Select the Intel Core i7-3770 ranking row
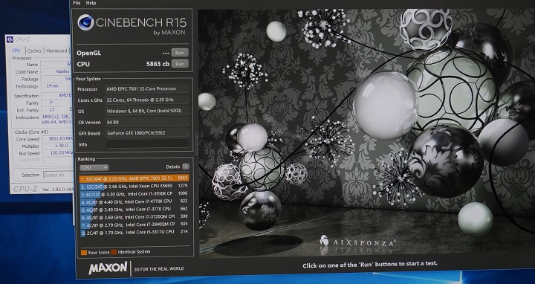 [134, 209]
